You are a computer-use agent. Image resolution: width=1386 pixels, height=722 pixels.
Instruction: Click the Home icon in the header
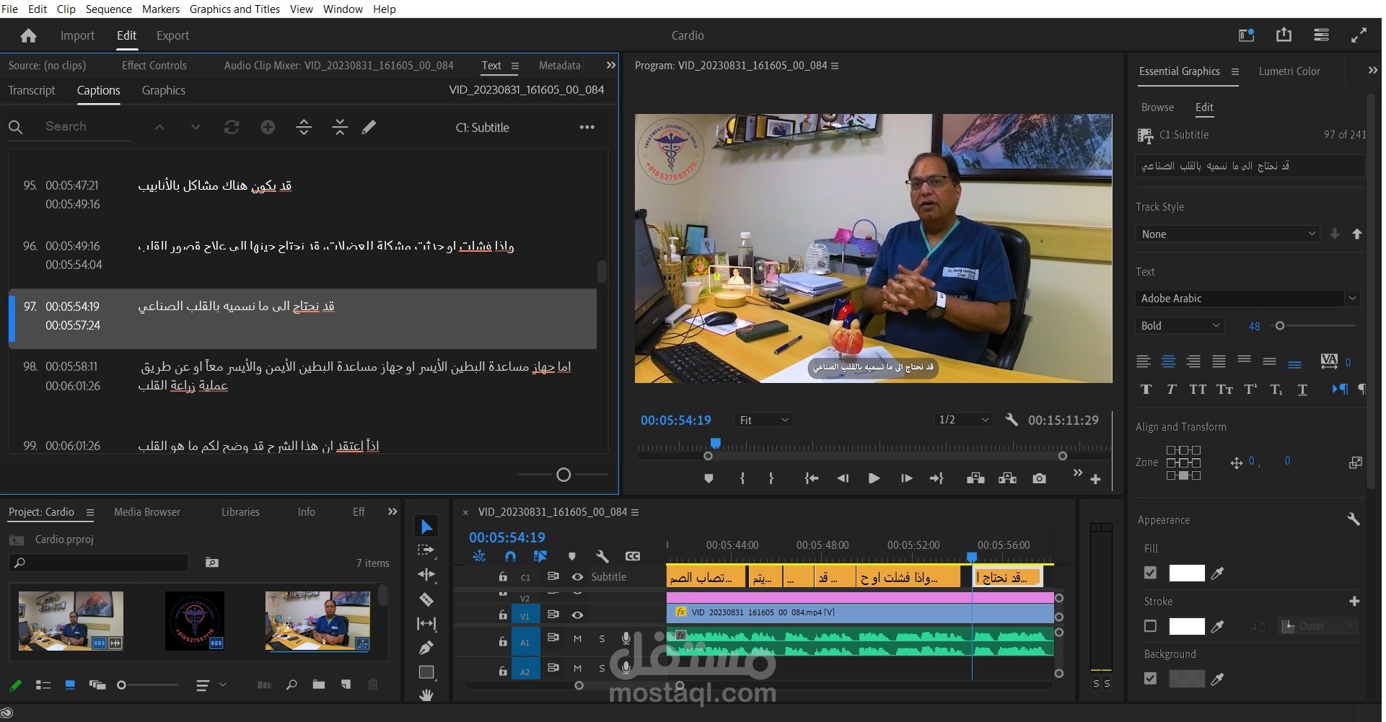(x=29, y=35)
